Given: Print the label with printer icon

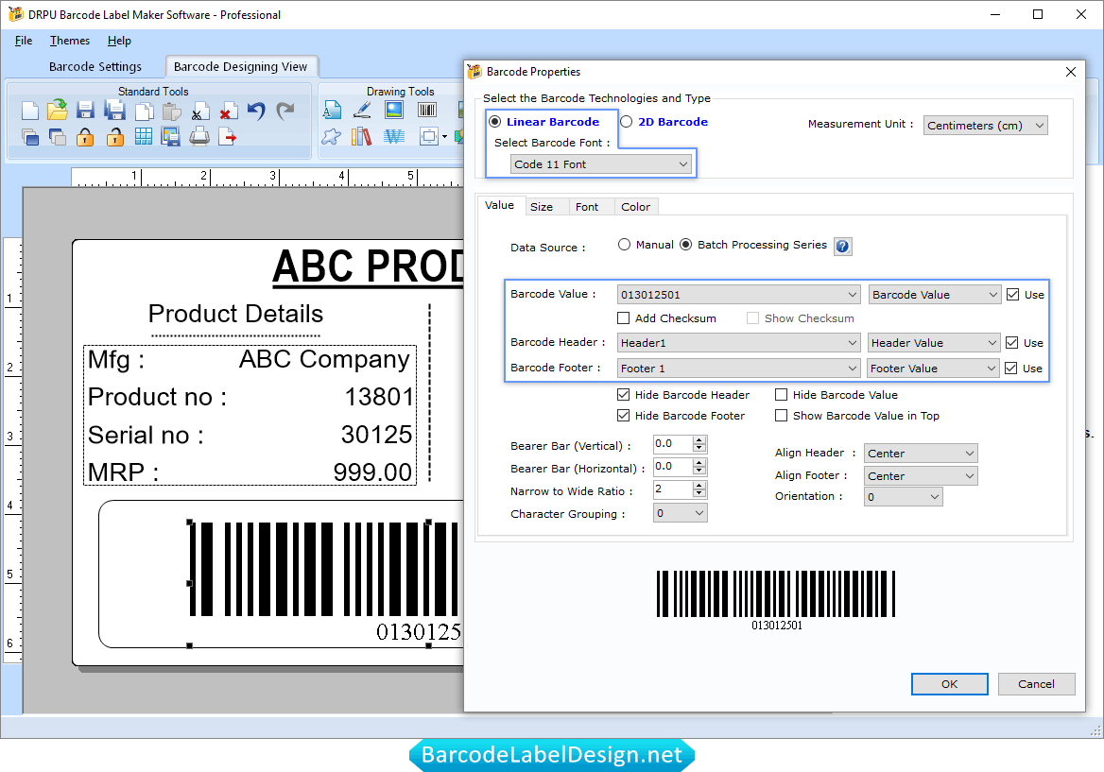Looking at the screenshot, I should click(199, 136).
